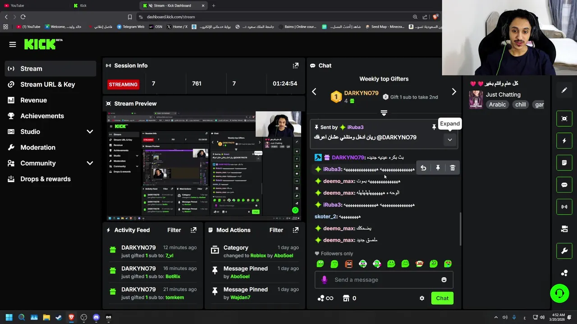Collapse the gifters panel using the drag handle
The height and width of the screenshot is (324, 577).
coord(384,113)
